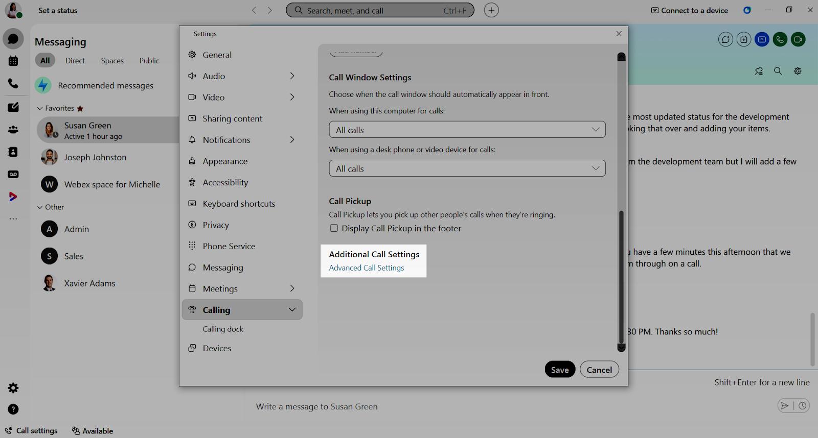Open the Teams icon in left rail
Image resolution: width=818 pixels, height=438 pixels.
(x=13, y=130)
